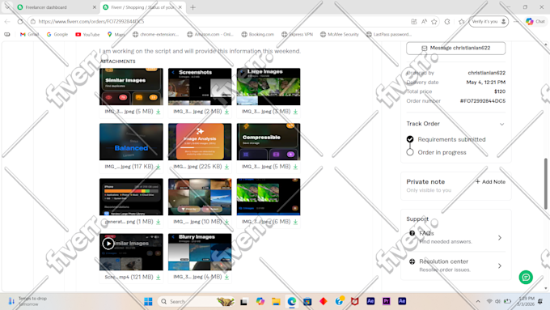View site information lock icon
The height and width of the screenshot is (310, 550).
[33, 21]
